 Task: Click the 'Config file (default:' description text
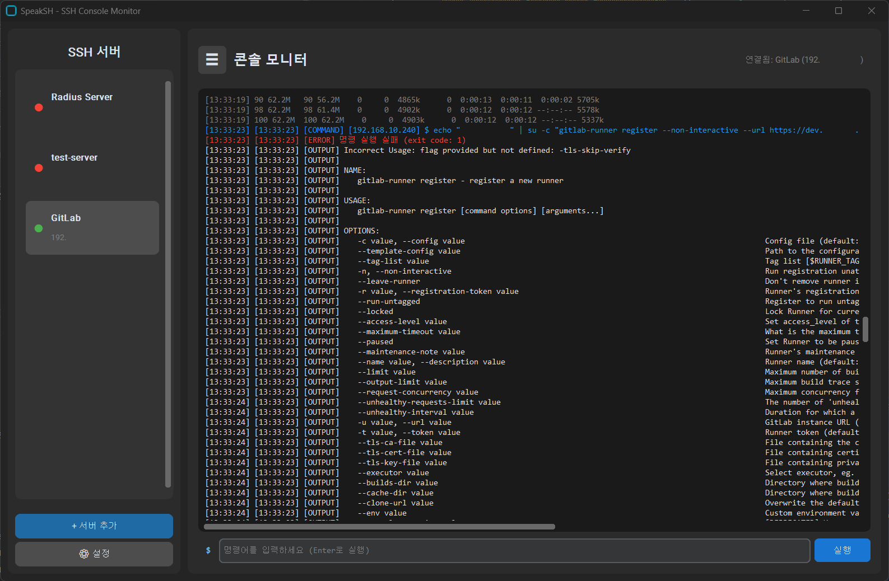click(812, 241)
